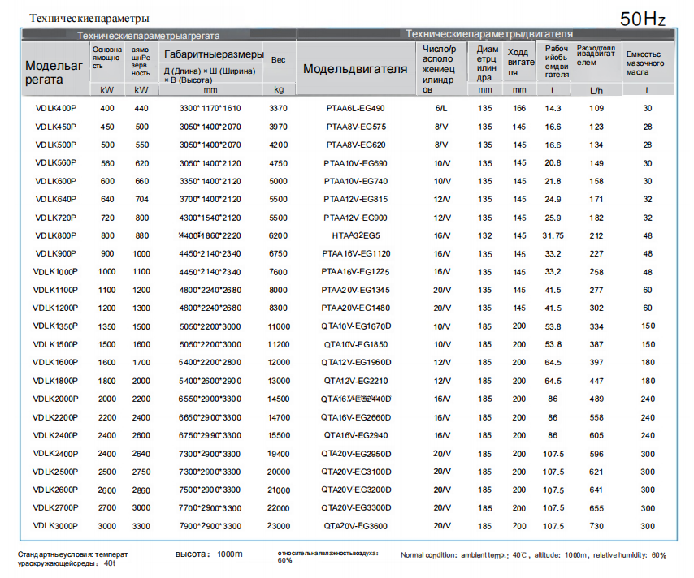Select model VDLK560P
The width and height of the screenshot is (694, 578).
(x=56, y=162)
